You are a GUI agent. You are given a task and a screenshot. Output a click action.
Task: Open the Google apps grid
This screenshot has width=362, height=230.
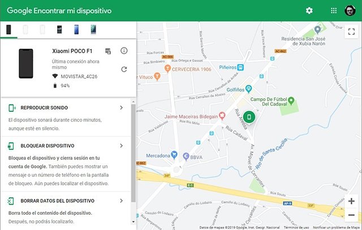click(334, 11)
